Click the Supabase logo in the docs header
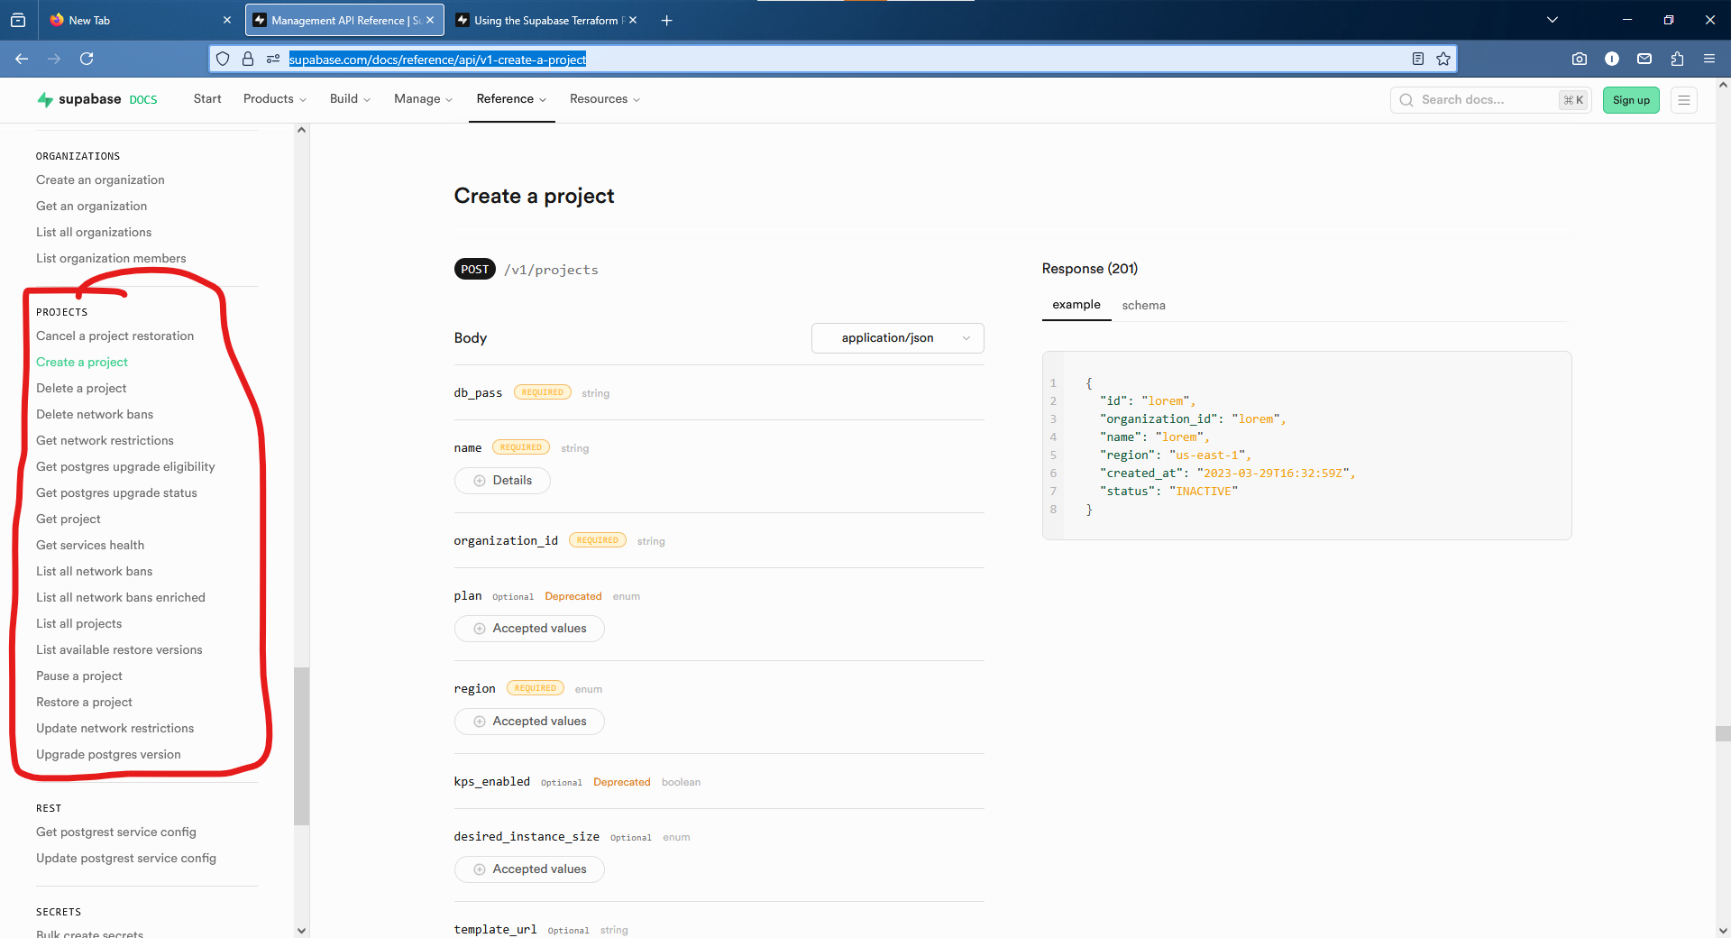The height and width of the screenshot is (938, 1731). pyautogui.click(x=79, y=99)
